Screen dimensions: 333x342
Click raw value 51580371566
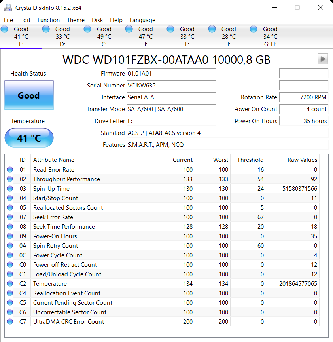click(x=300, y=189)
